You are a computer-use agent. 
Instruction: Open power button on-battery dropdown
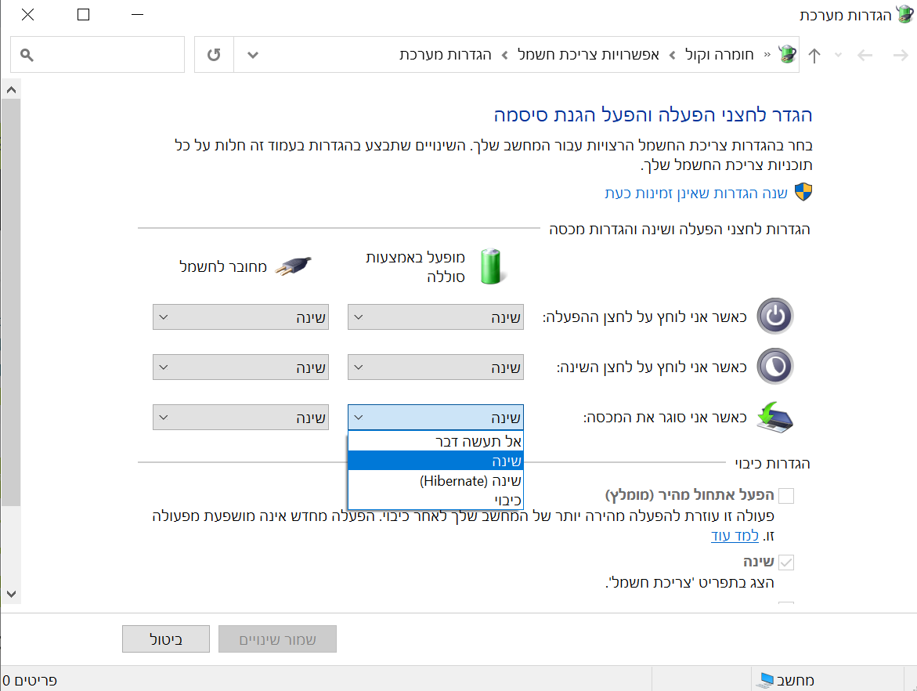(435, 317)
